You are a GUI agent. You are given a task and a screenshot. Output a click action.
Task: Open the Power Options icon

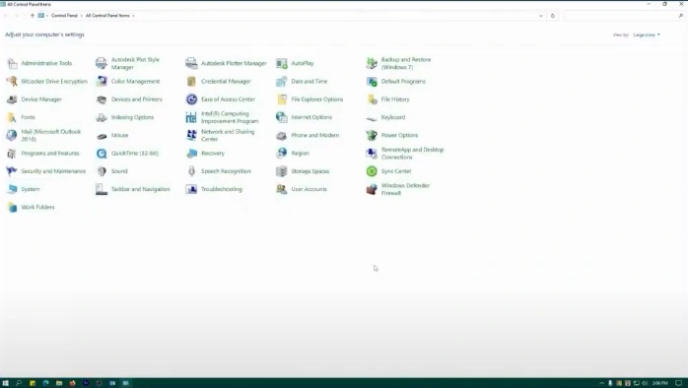tap(372, 136)
